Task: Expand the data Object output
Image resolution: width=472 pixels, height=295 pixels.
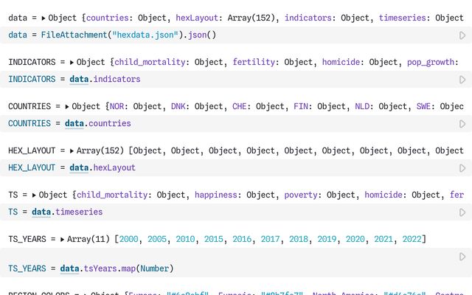Action: [x=44, y=18]
